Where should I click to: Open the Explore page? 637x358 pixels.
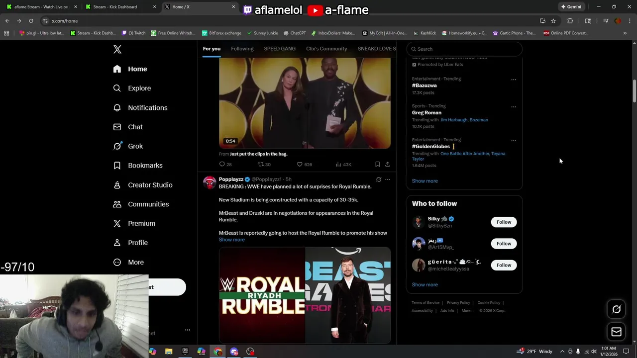(132, 88)
